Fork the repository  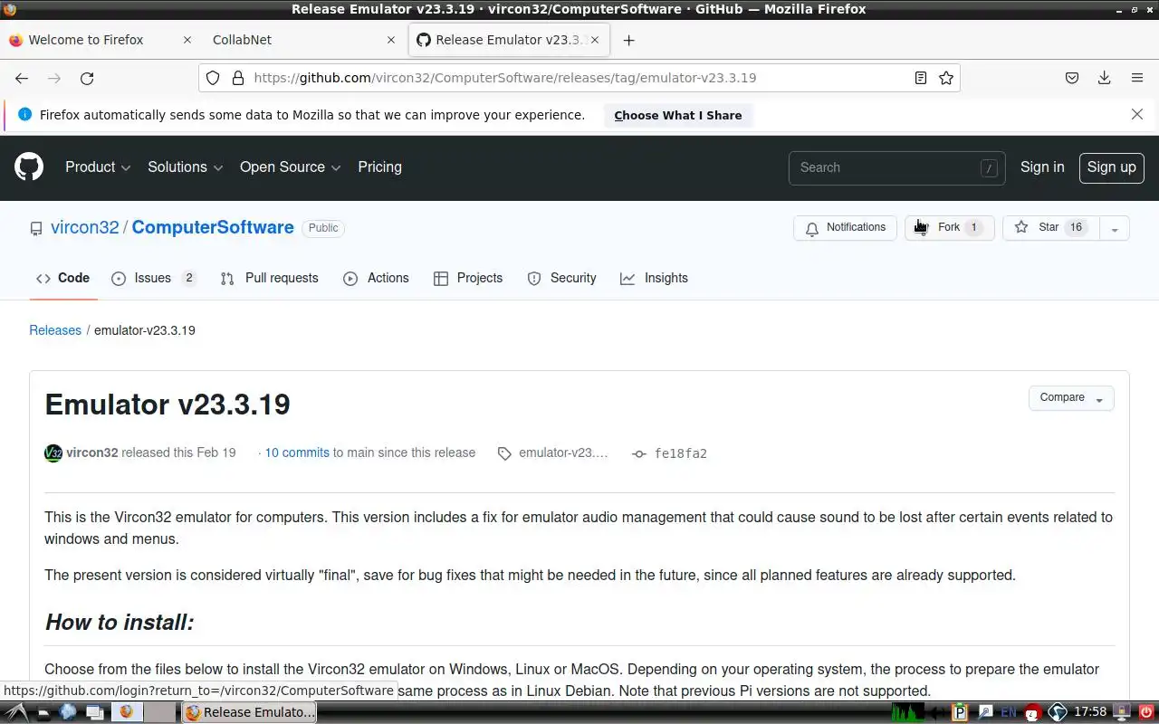pos(950,228)
